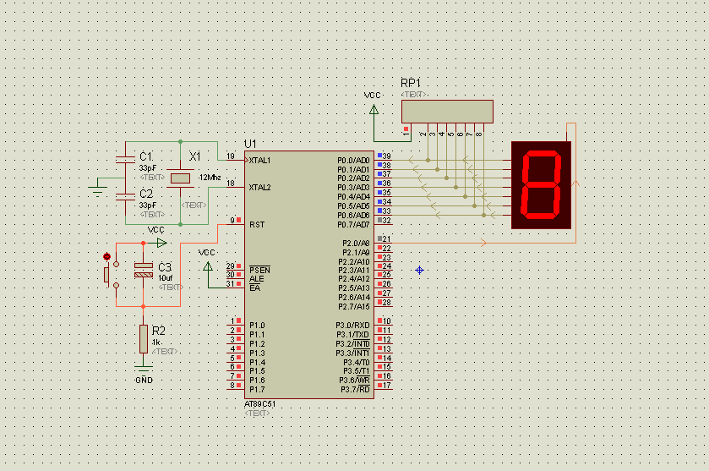Click the R2 reference label
This screenshot has width=709, height=471.
(159, 331)
